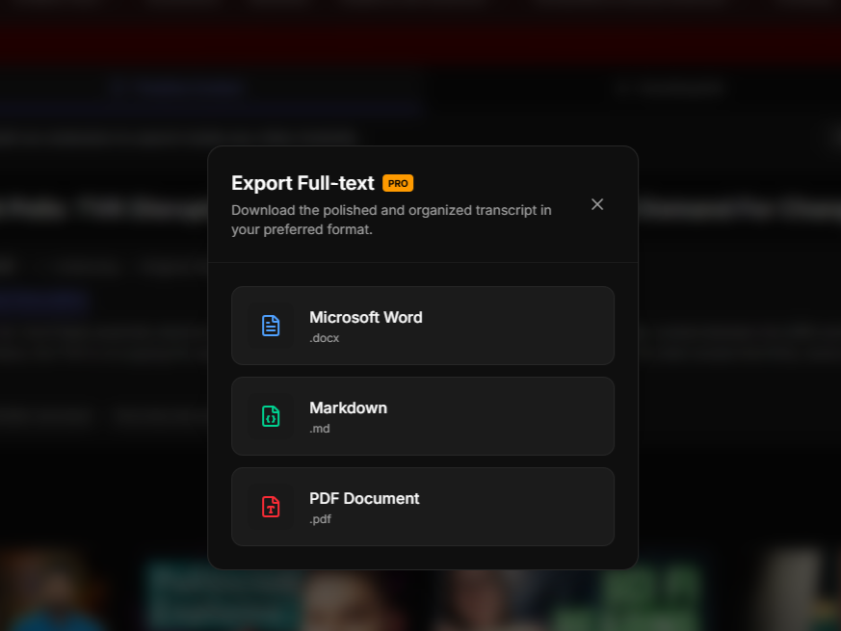This screenshot has height=631, width=841.
Task: Export transcript as Markdown
Action: point(423,416)
